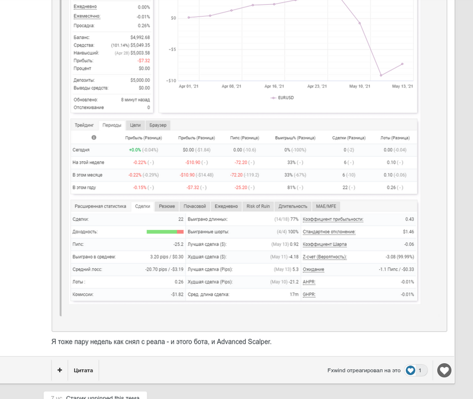Click the Ежедневно label in left stats panel
The height and width of the screenshot is (399, 473).
pos(85,6)
